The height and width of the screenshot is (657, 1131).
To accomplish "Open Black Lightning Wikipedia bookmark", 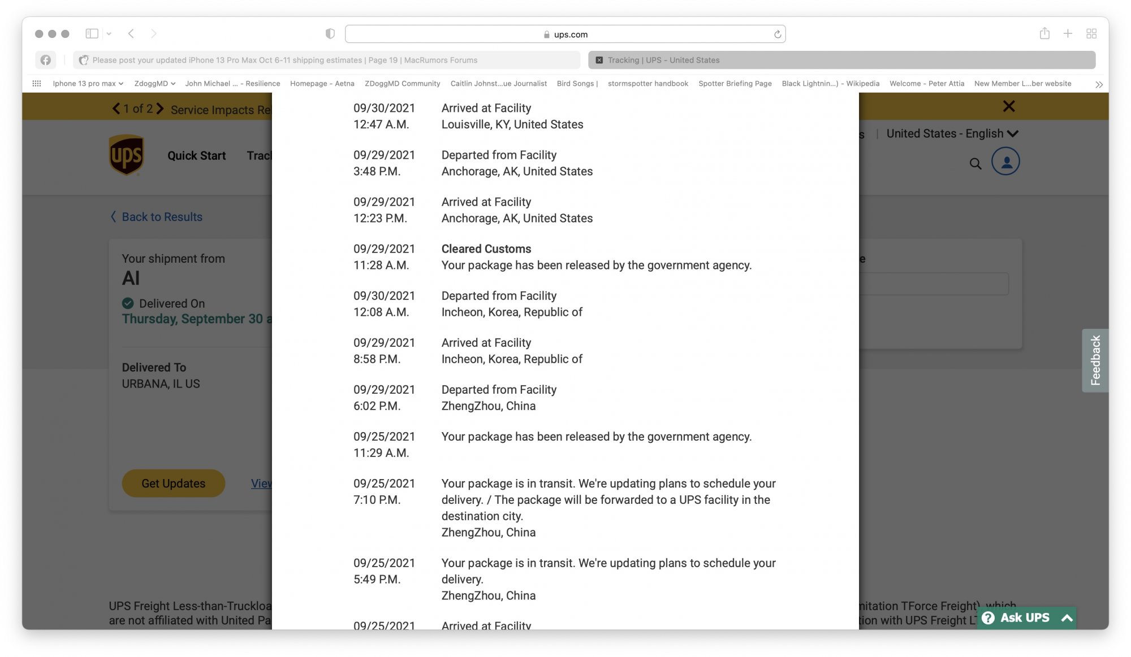I will pos(831,84).
